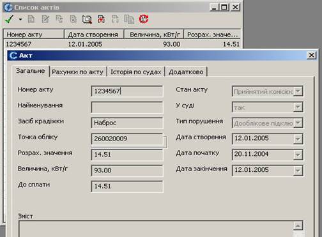Click the greyed new document toolbar icon
Image resolution: width=322 pixels, height=237 pixels.
coord(31,19)
